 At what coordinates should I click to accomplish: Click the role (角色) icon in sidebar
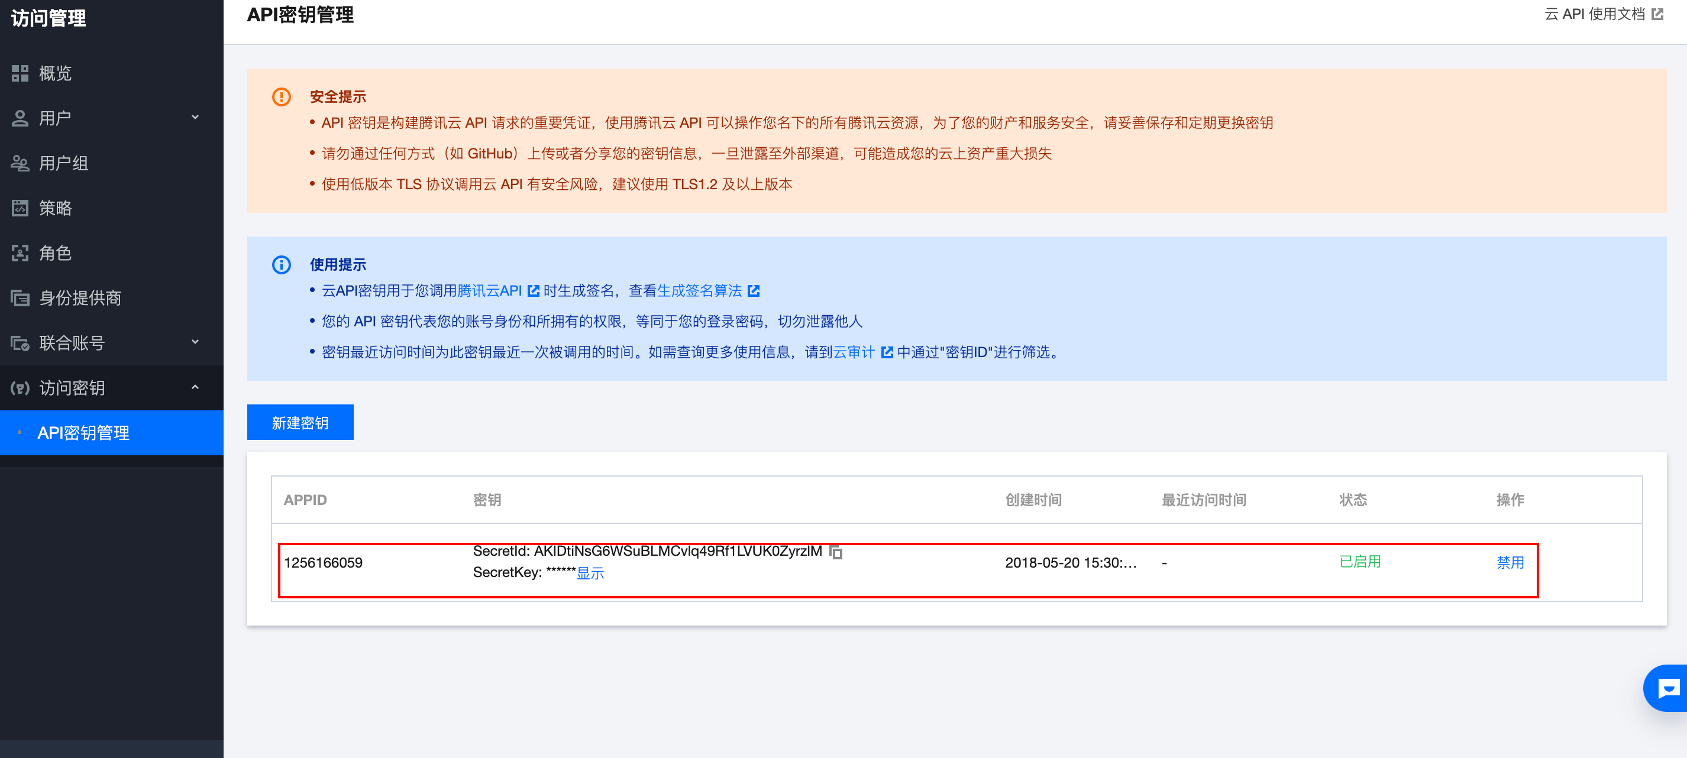click(x=20, y=253)
